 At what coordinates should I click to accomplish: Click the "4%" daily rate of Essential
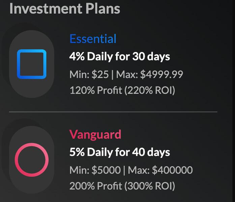click(x=77, y=56)
